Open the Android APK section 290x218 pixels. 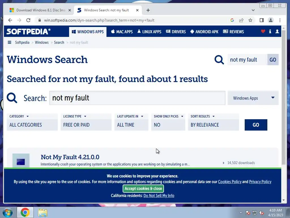pos(204,32)
